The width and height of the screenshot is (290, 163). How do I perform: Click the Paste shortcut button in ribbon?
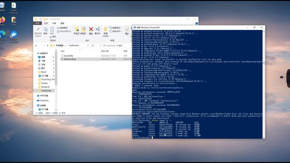point(64,31)
